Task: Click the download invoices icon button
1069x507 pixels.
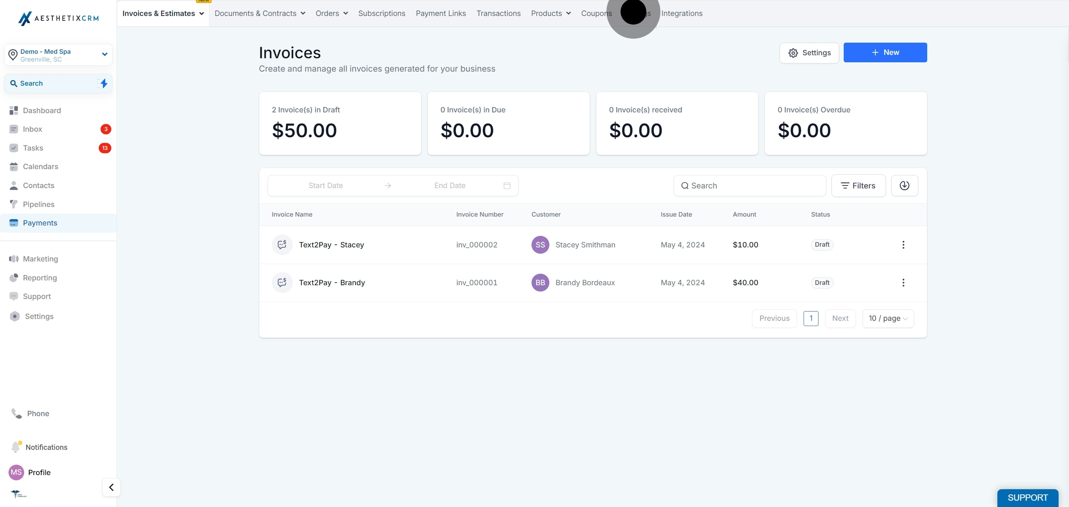Action: coord(904,185)
